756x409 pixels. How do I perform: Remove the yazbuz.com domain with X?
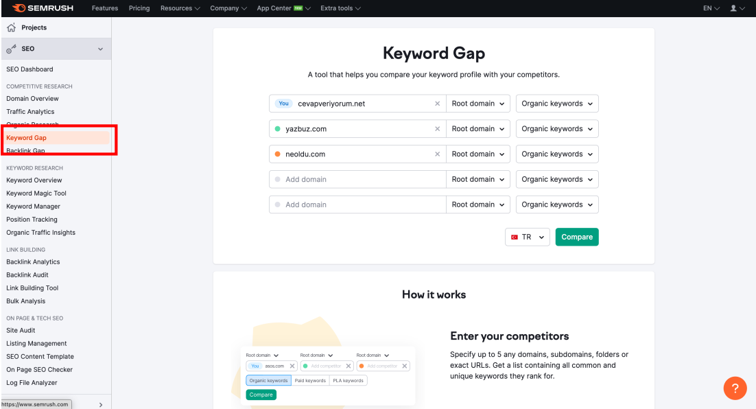coord(437,129)
